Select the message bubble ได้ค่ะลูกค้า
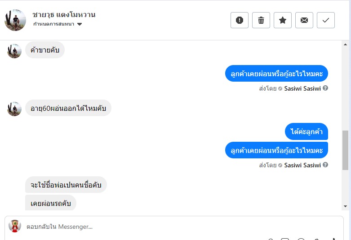The image size is (351, 240). pos(307,131)
